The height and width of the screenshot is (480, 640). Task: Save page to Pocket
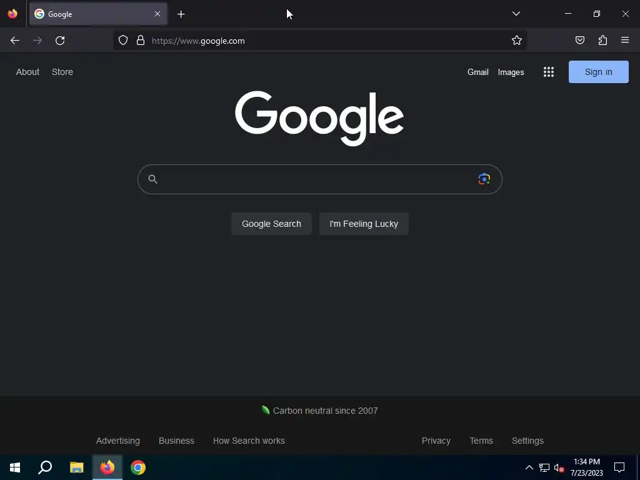point(579,41)
